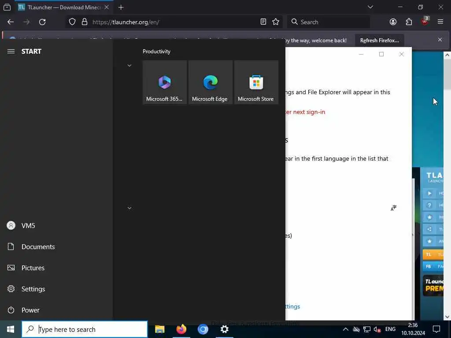Expand the Start menu hamburger icon
The height and width of the screenshot is (338, 451).
(x=11, y=51)
